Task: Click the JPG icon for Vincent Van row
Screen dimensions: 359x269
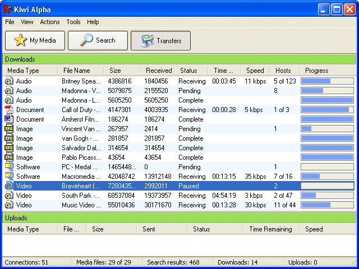Action: (9, 129)
